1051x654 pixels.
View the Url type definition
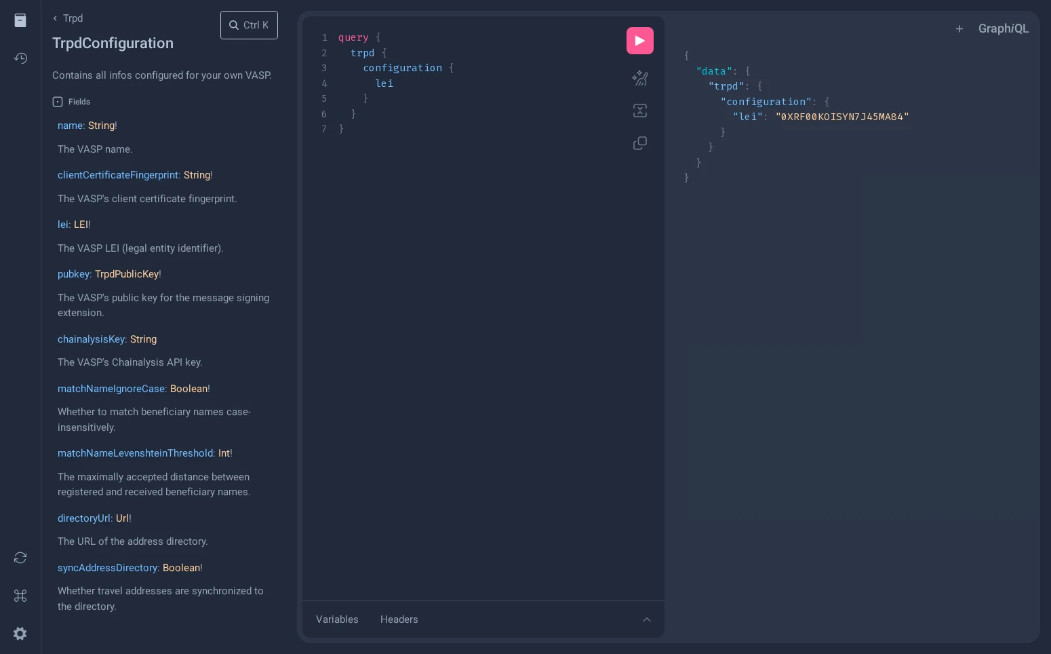(x=122, y=518)
